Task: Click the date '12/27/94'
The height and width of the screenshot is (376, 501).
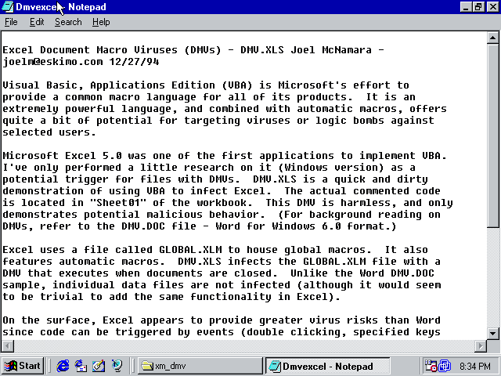Action: (134, 62)
